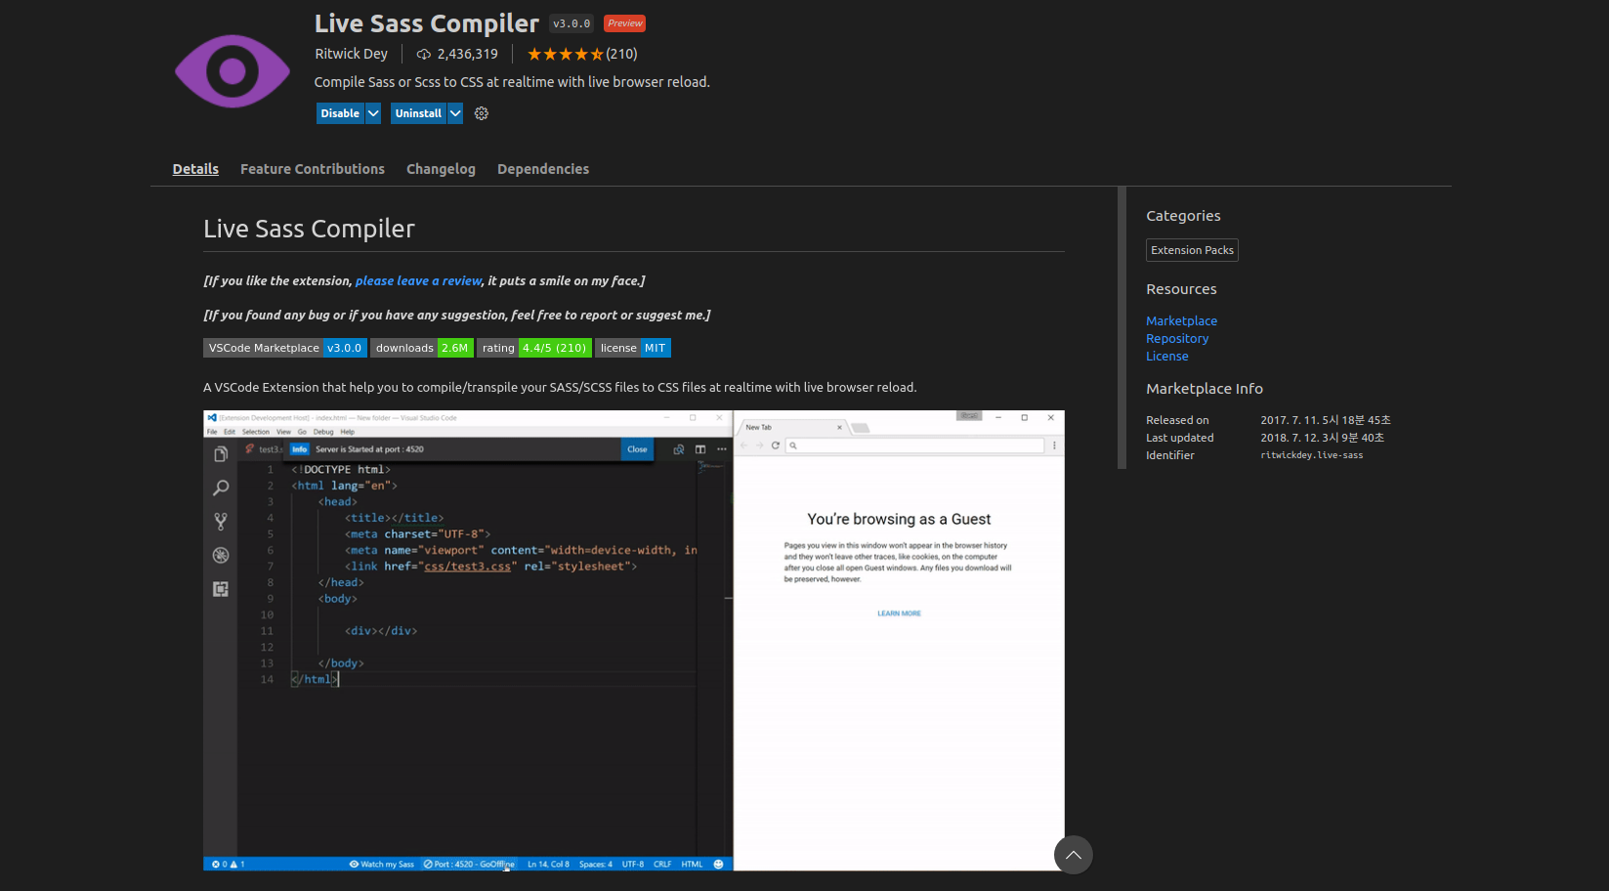The width and height of the screenshot is (1609, 891).
Task: Click the demo screenshot image
Action: click(x=634, y=640)
